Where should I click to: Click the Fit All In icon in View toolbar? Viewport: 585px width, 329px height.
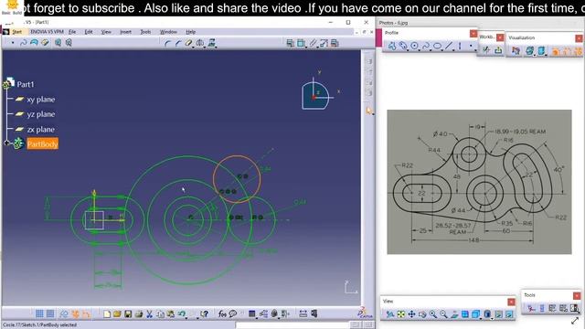tap(400, 314)
